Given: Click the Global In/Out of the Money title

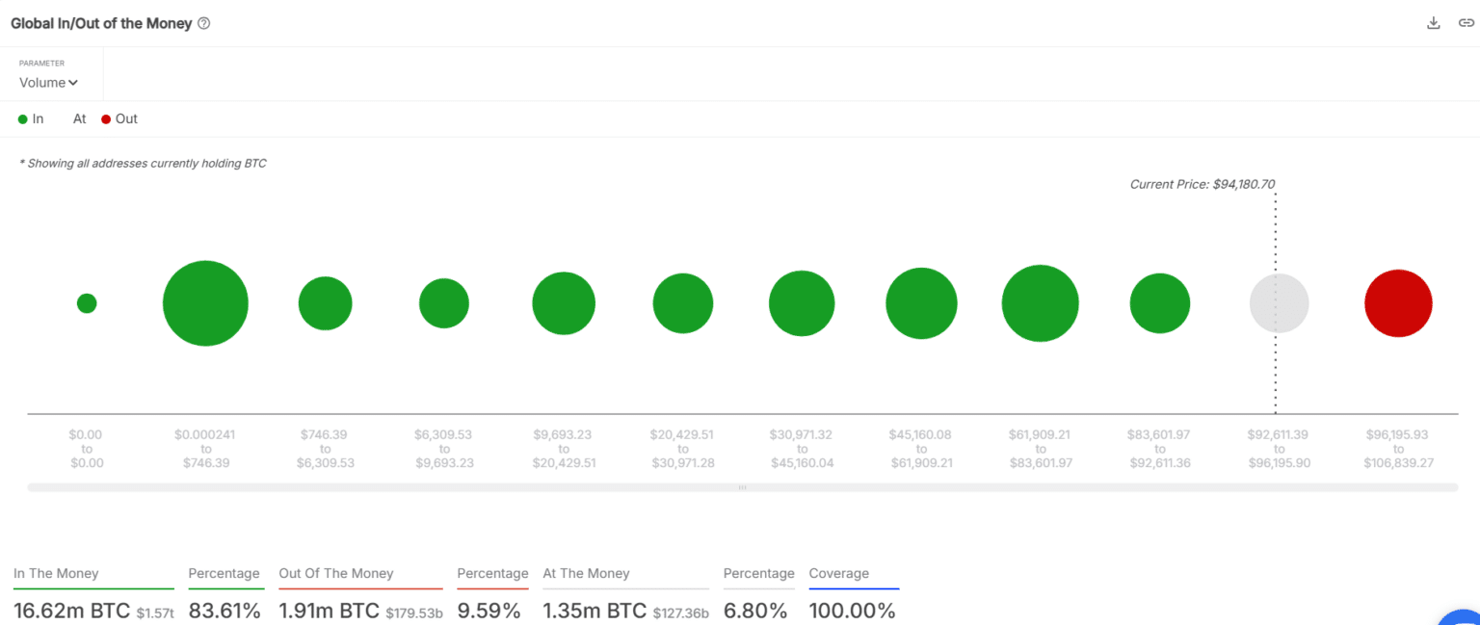Looking at the screenshot, I should 101,23.
